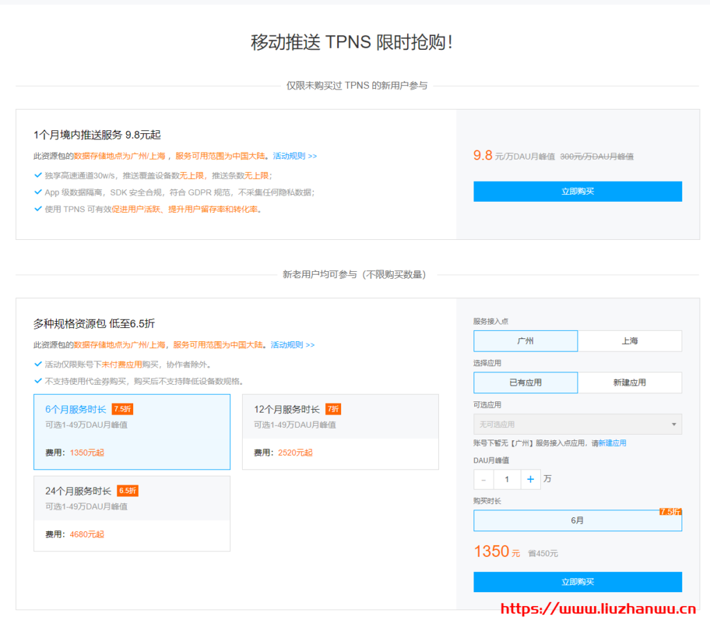Viewport: 710px width, 631px height.
Task: Open the 可选应用 dropdown
Action: (578, 424)
